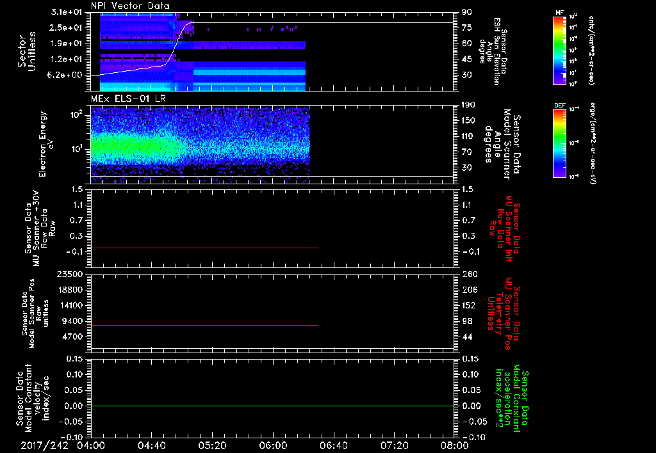Click the 23500 scanner position tick label
Image resolution: width=656 pixels, height=453 pixels.
click(69, 274)
